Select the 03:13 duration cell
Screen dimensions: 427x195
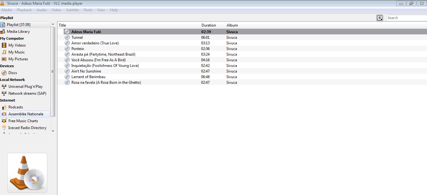pos(205,43)
